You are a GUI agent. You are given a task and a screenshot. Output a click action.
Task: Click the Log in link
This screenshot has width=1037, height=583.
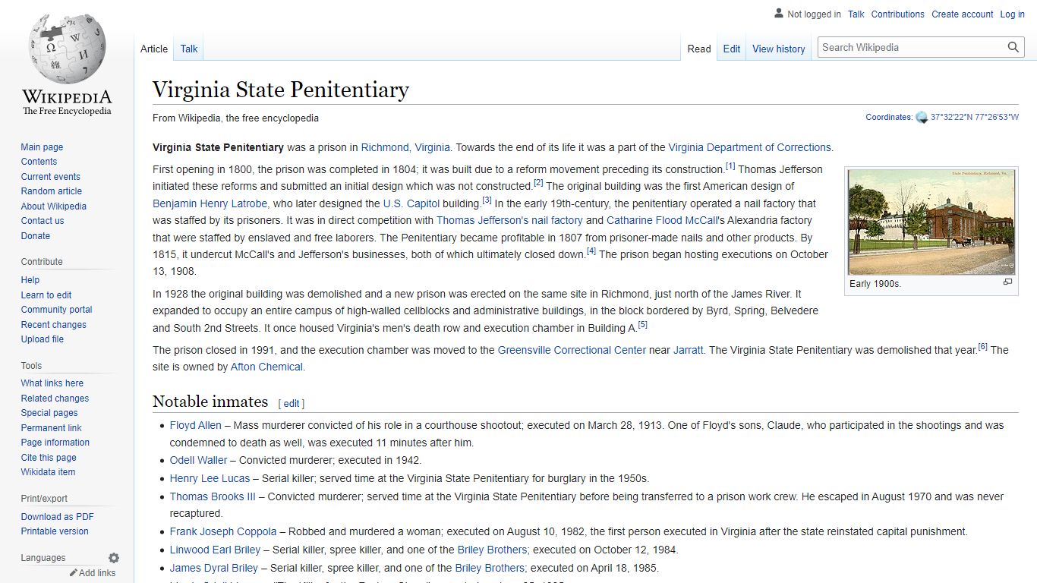click(x=1012, y=14)
